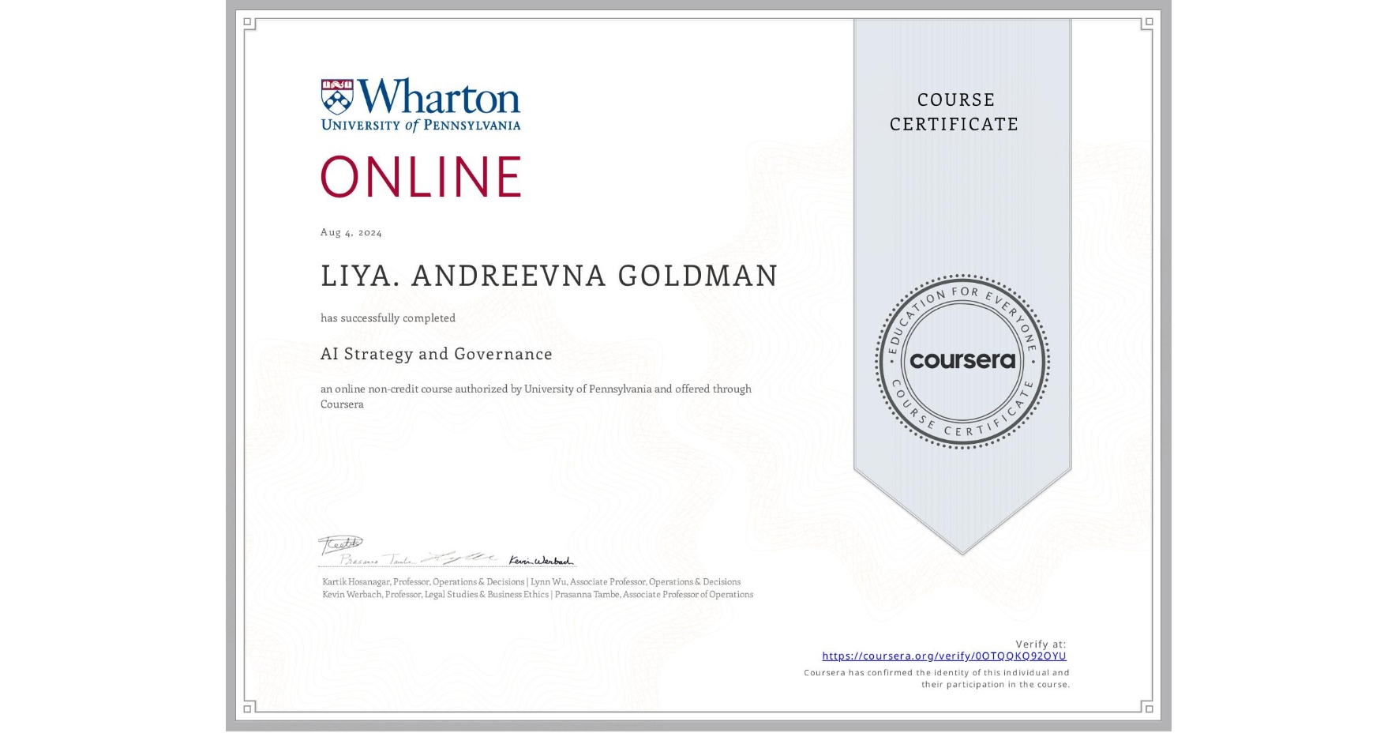Click the dotted signature line

[448, 566]
